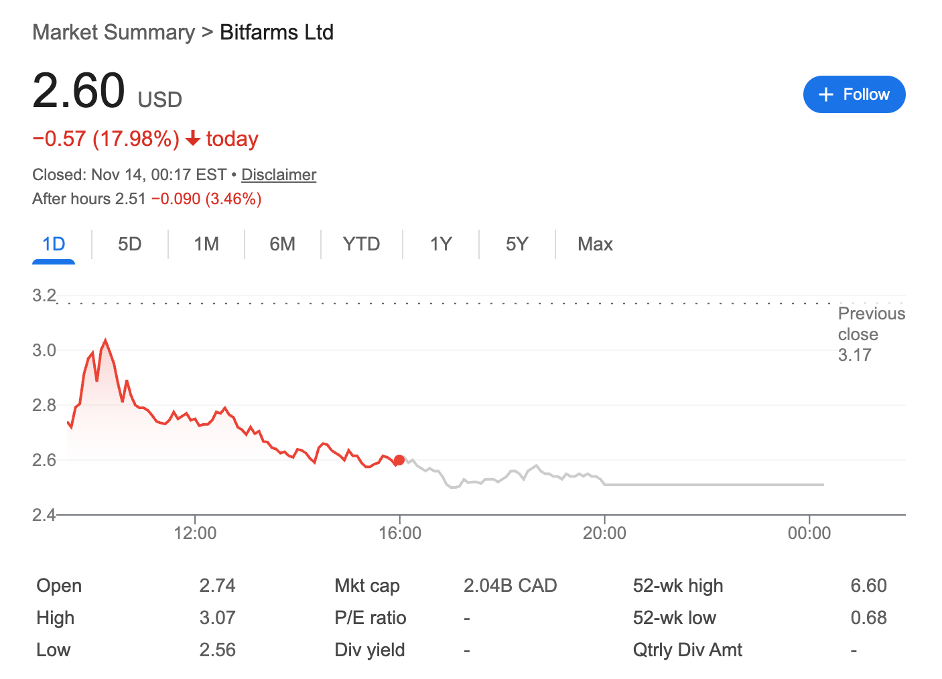942x679 pixels.
Task: Click the 52-wk high value 6.60
Action: coord(868,586)
